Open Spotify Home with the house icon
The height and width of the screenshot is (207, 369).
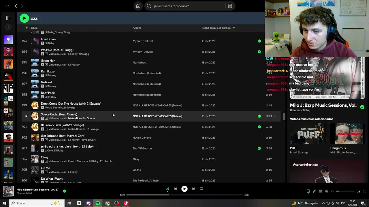[138, 6]
